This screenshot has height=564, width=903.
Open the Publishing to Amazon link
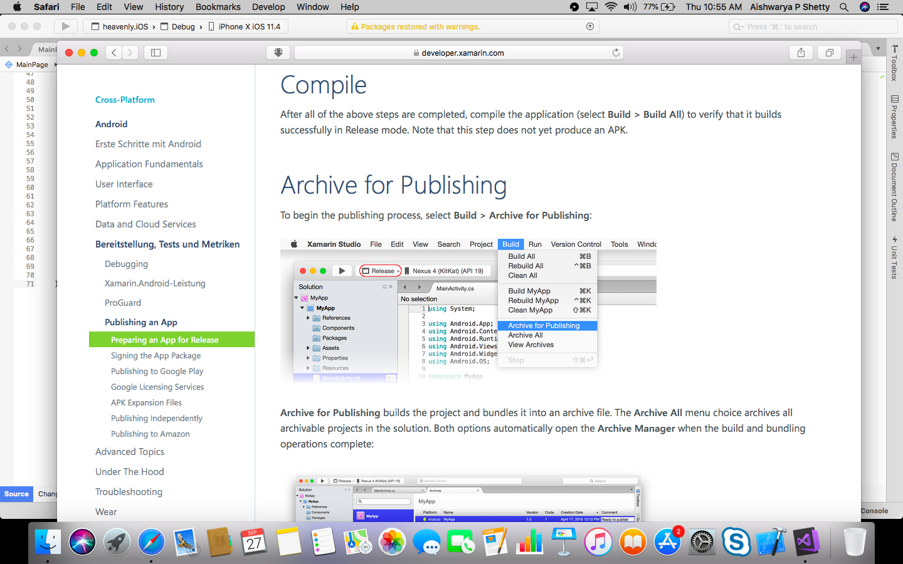[150, 434]
